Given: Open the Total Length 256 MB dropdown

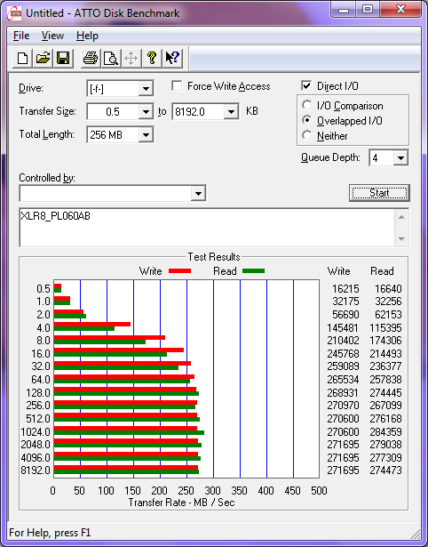Looking at the screenshot, I should [146, 134].
